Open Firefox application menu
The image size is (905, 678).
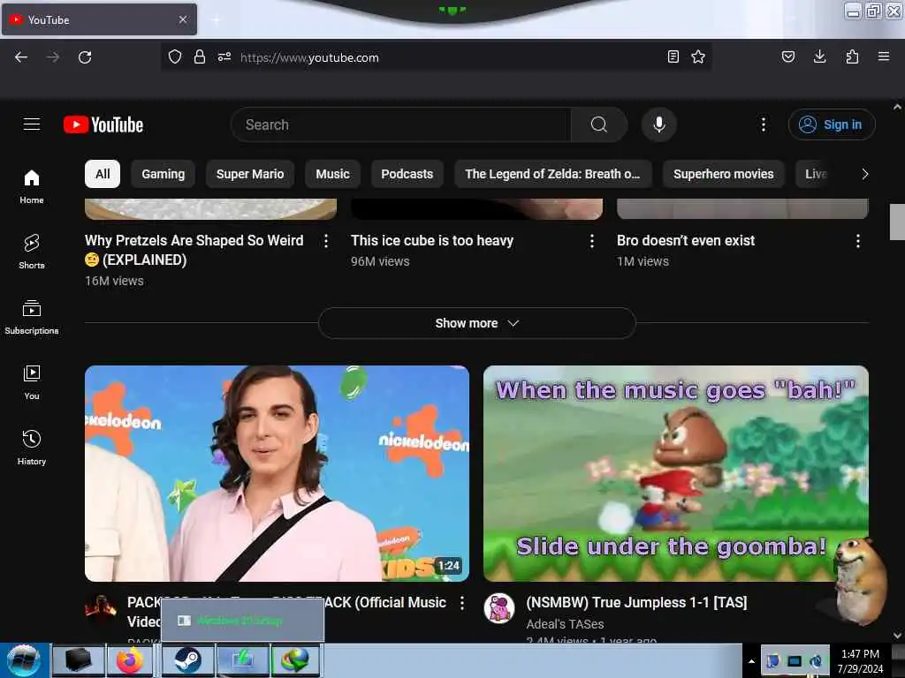pyautogui.click(x=884, y=56)
